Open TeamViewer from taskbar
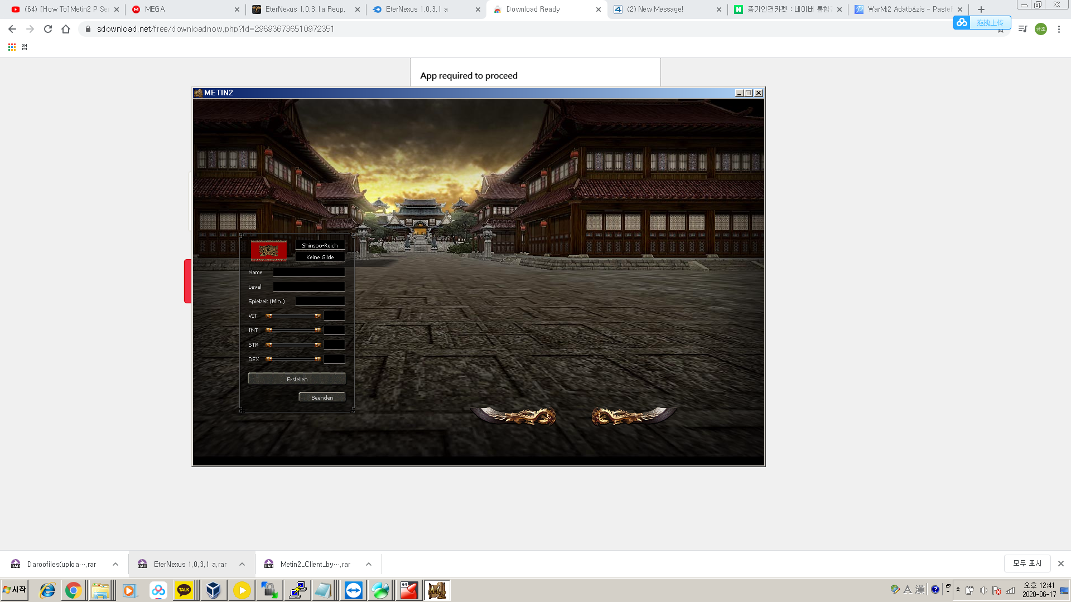 pos(353,590)
